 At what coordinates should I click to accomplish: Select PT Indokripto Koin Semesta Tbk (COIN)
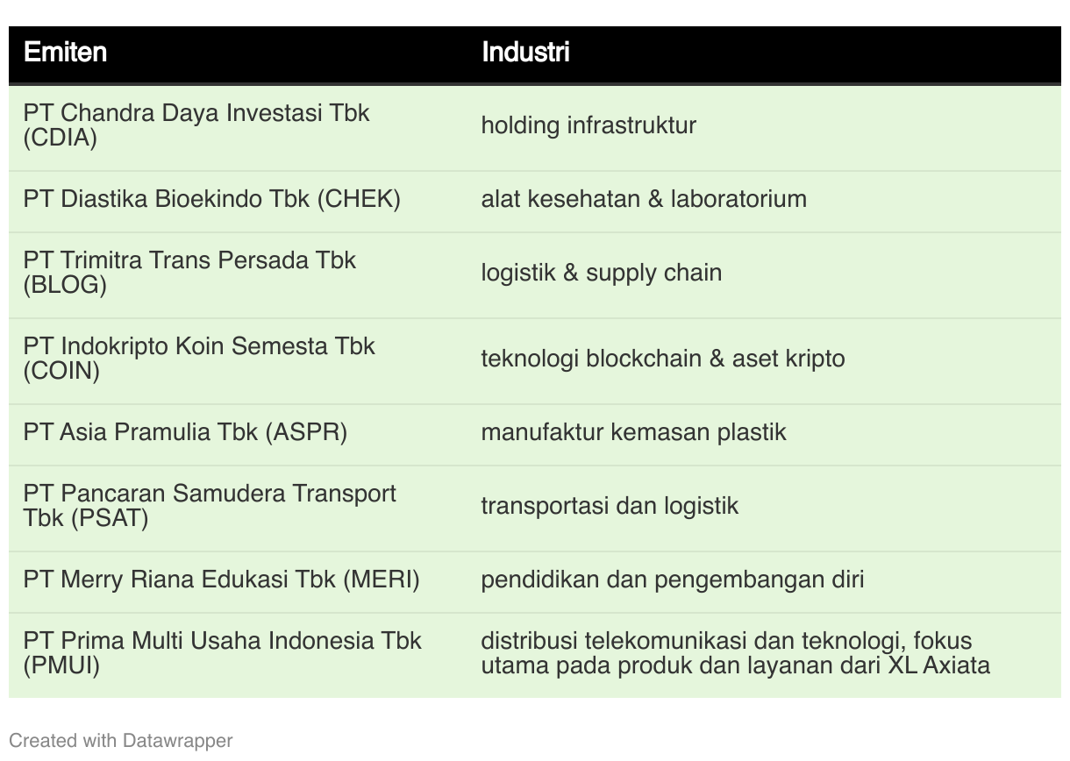(x=199, y=359)
